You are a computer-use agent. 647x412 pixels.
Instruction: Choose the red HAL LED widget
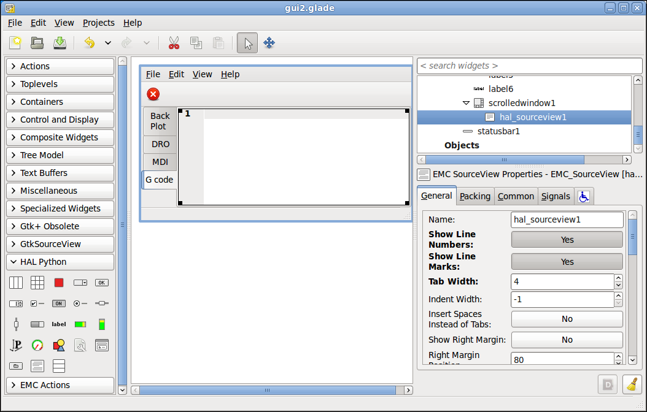click(59, 283)
